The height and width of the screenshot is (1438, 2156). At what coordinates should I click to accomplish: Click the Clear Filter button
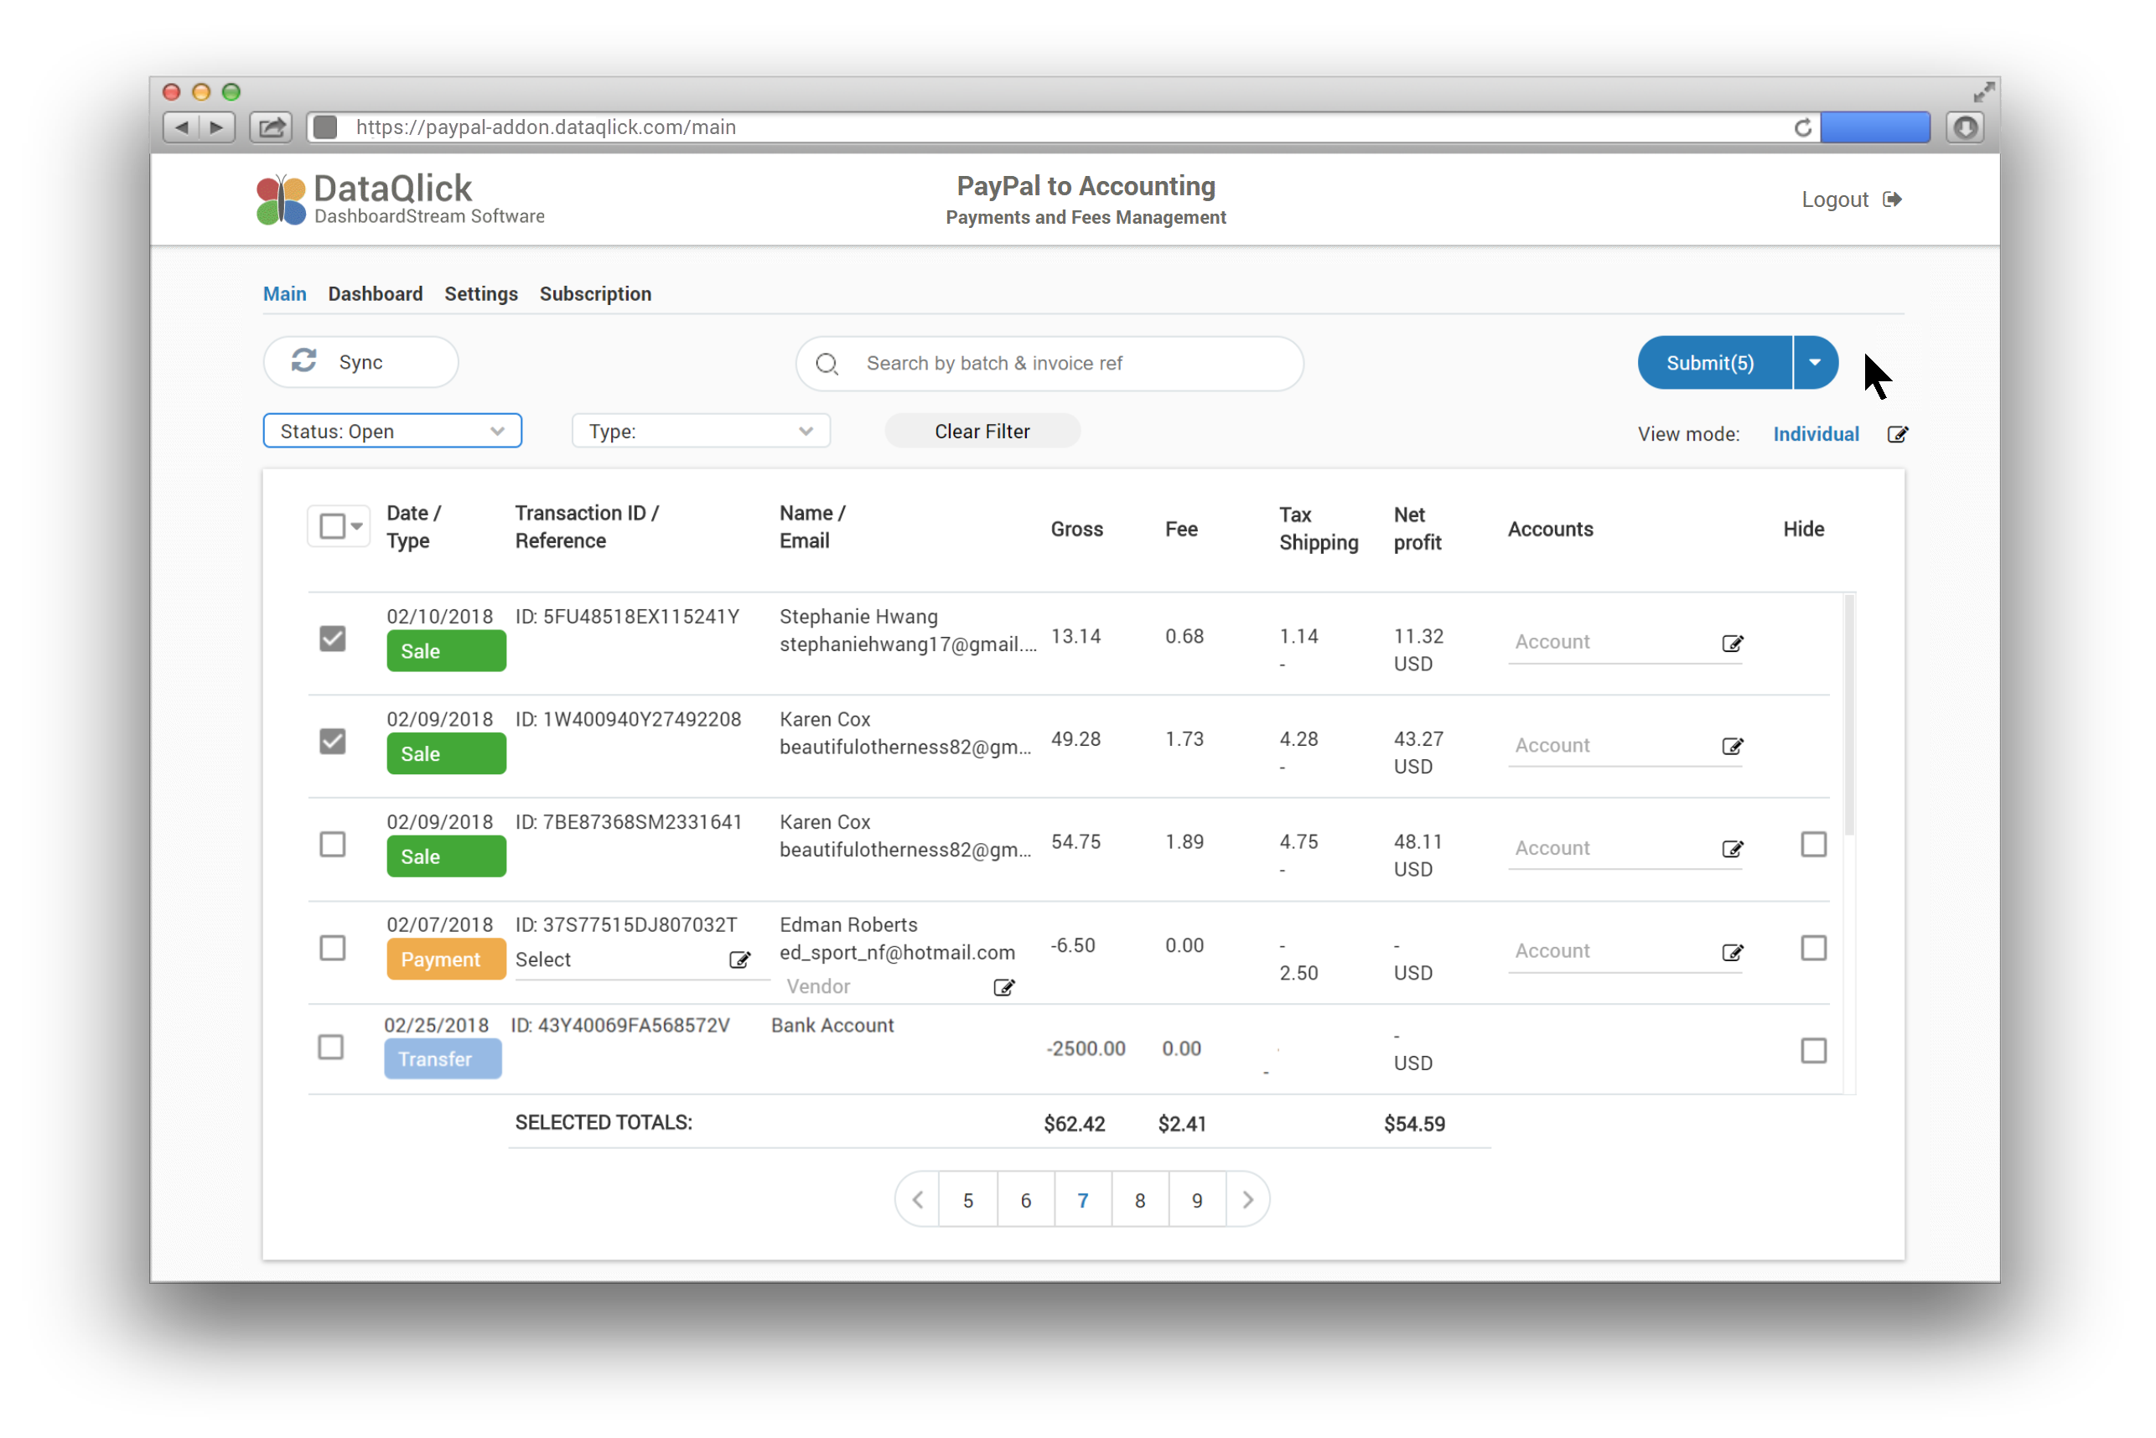click(982, 430)
